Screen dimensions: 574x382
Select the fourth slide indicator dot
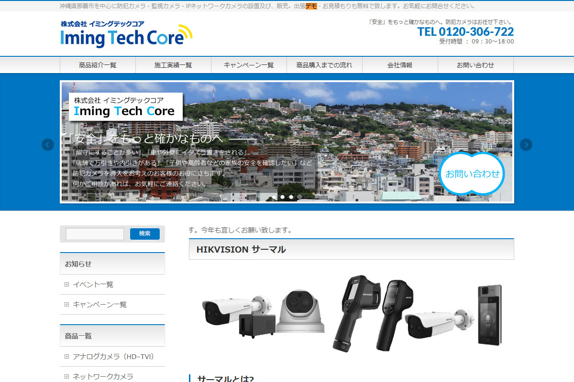300,197
